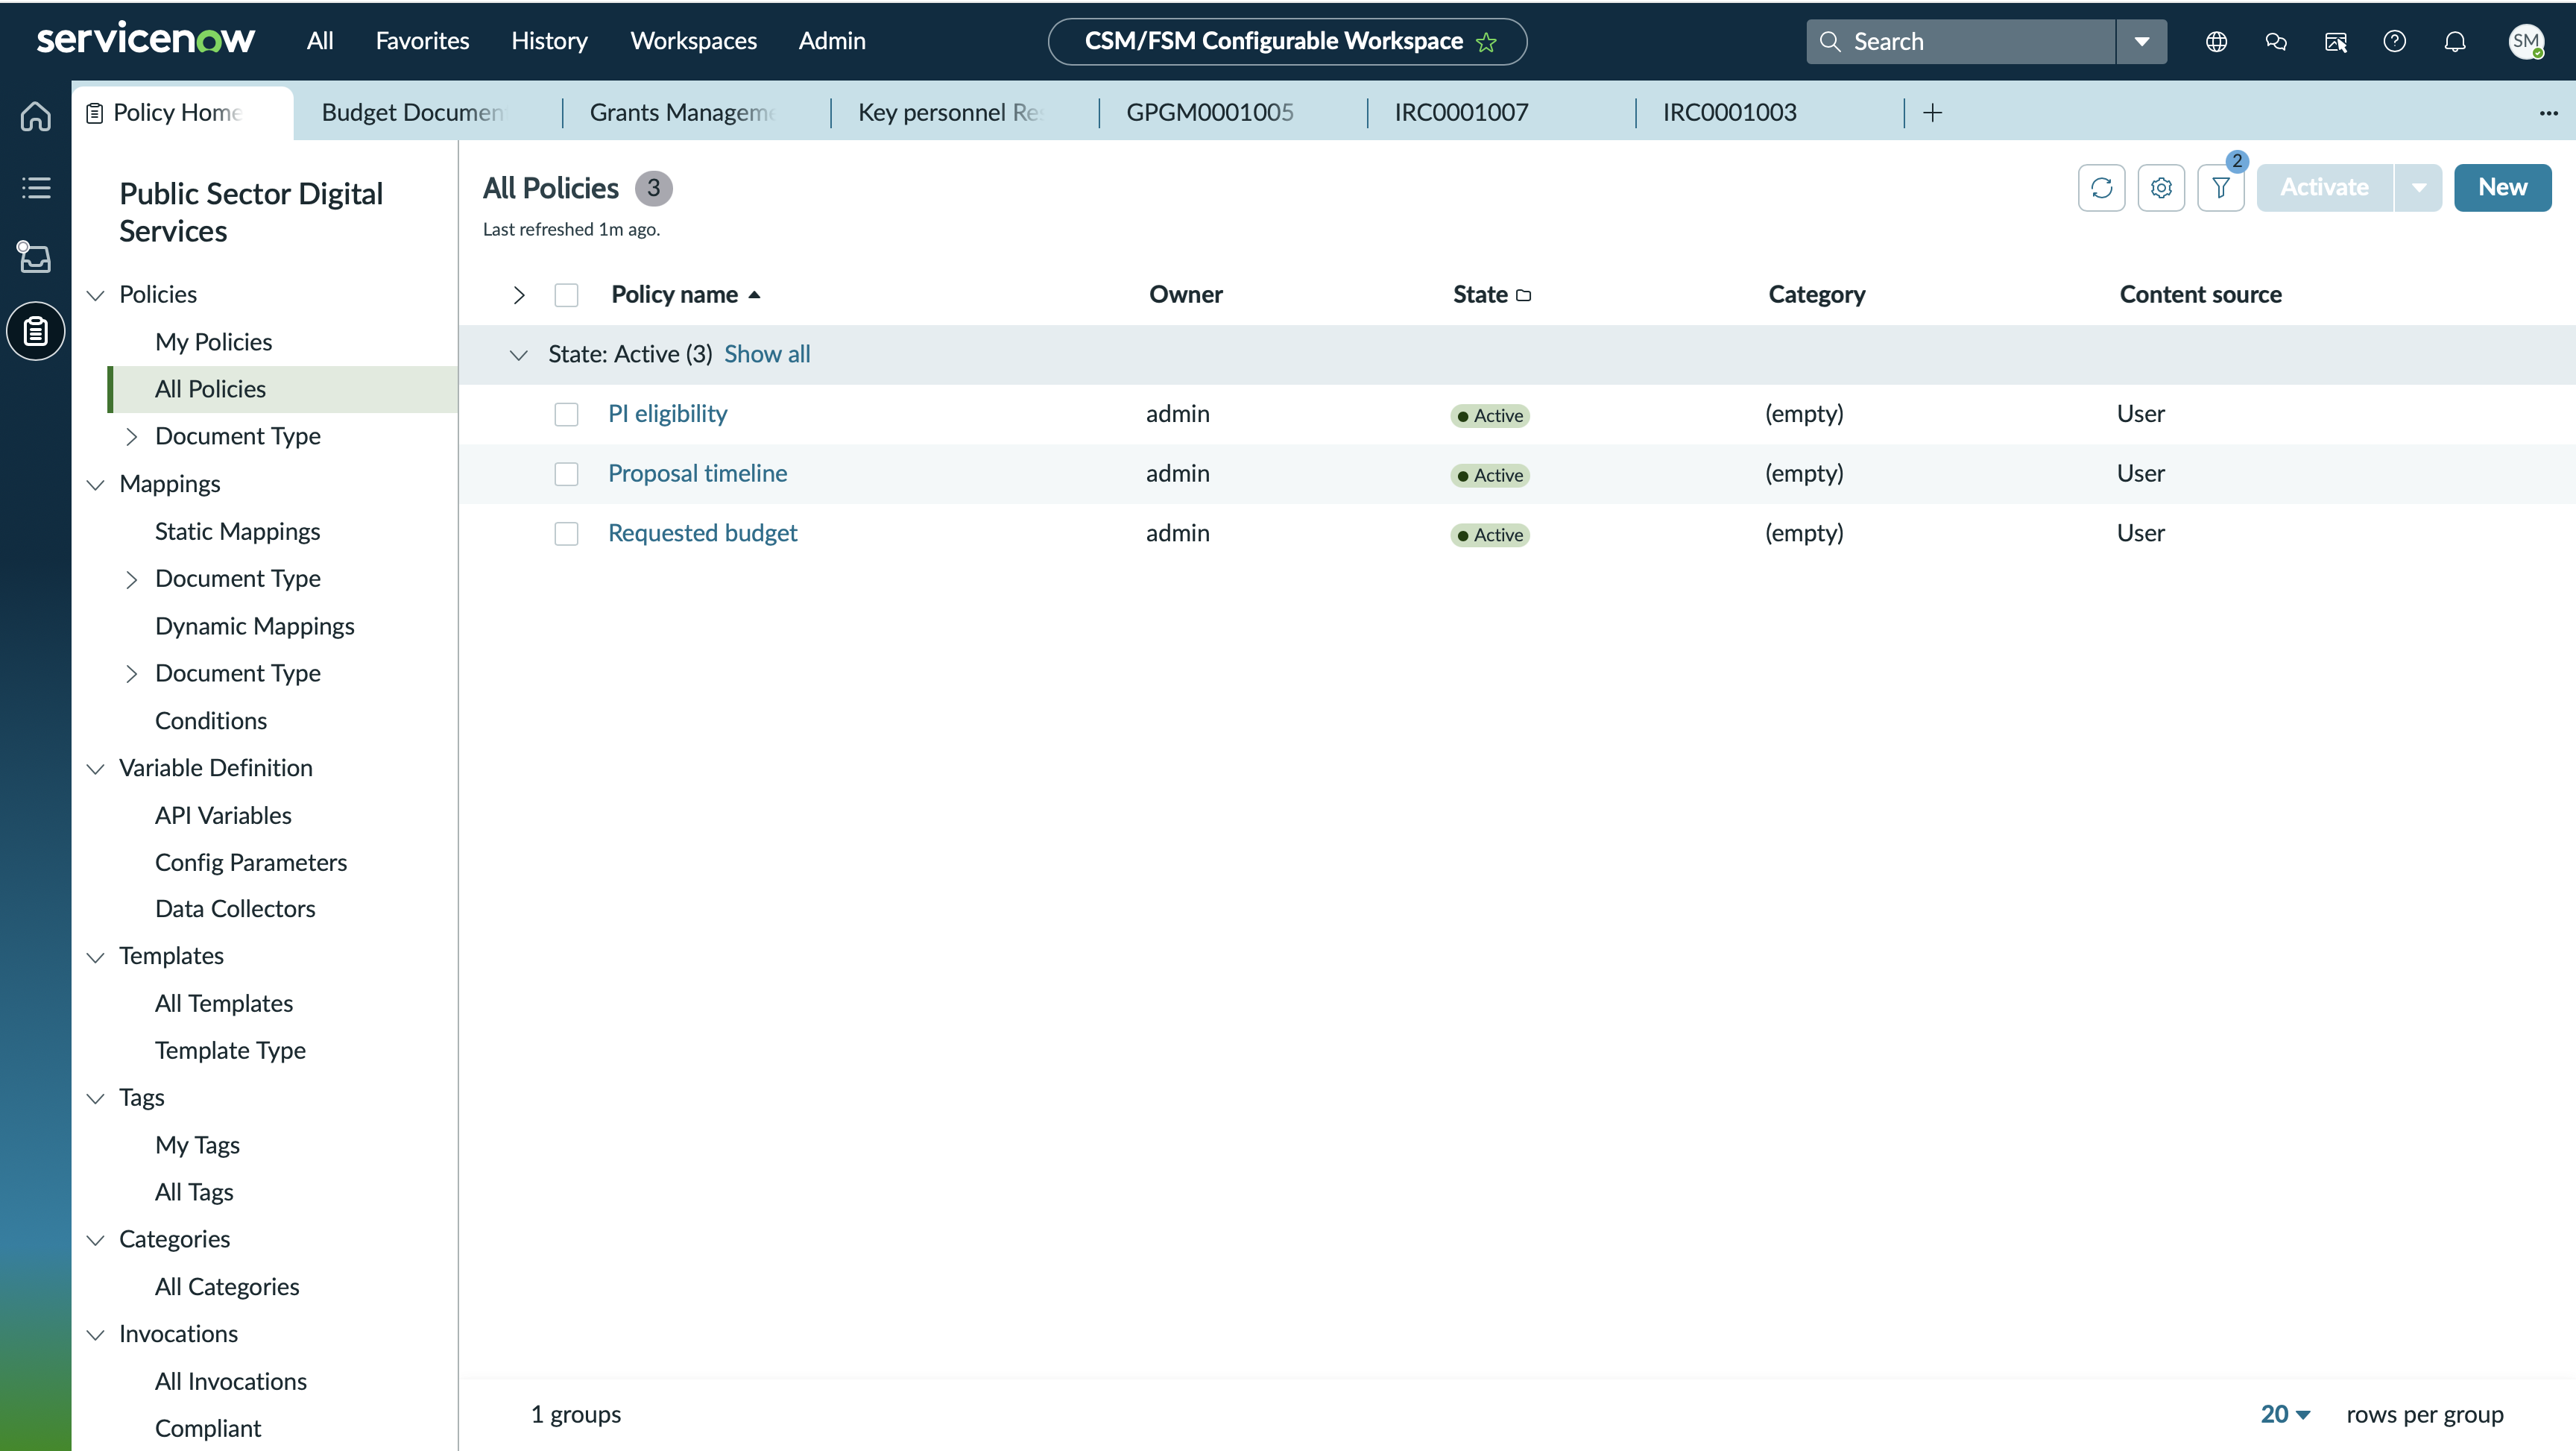
Task: Collapse the State: Active group
Action: click(x=518, y=354)
